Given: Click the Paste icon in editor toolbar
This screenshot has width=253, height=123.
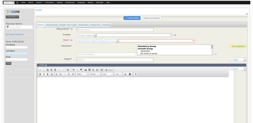Looking at the screenshot, I should [48, 70].
